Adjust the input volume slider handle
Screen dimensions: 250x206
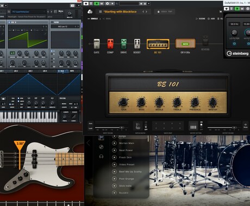(122, 127)
